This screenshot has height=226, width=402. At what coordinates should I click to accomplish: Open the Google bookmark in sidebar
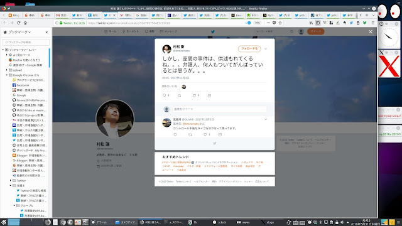[x=19, y=95]
